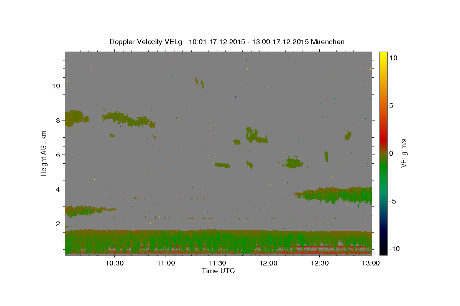The width and height of the screenshot is (460, 306).
Task: Click the height tick label 6
Action: pos(58,155)
